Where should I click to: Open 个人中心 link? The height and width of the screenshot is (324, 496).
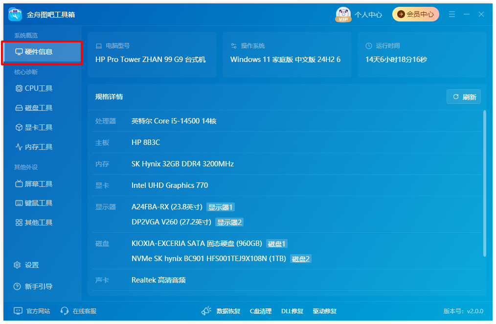coord(368,15)
